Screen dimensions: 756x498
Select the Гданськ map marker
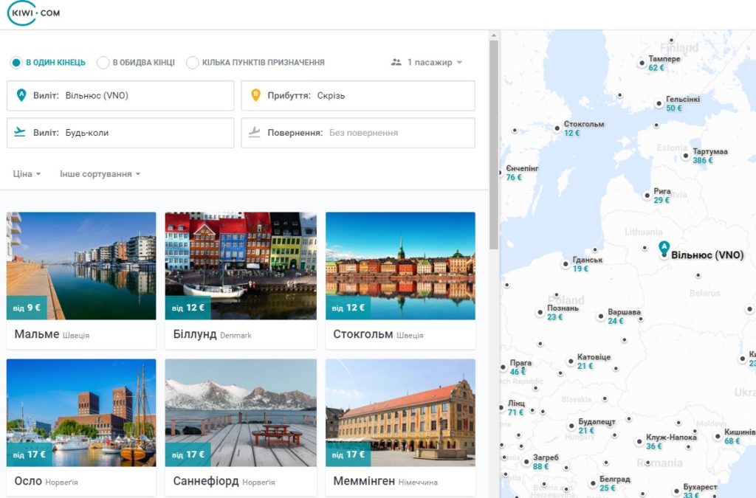[x=566, y=264]
